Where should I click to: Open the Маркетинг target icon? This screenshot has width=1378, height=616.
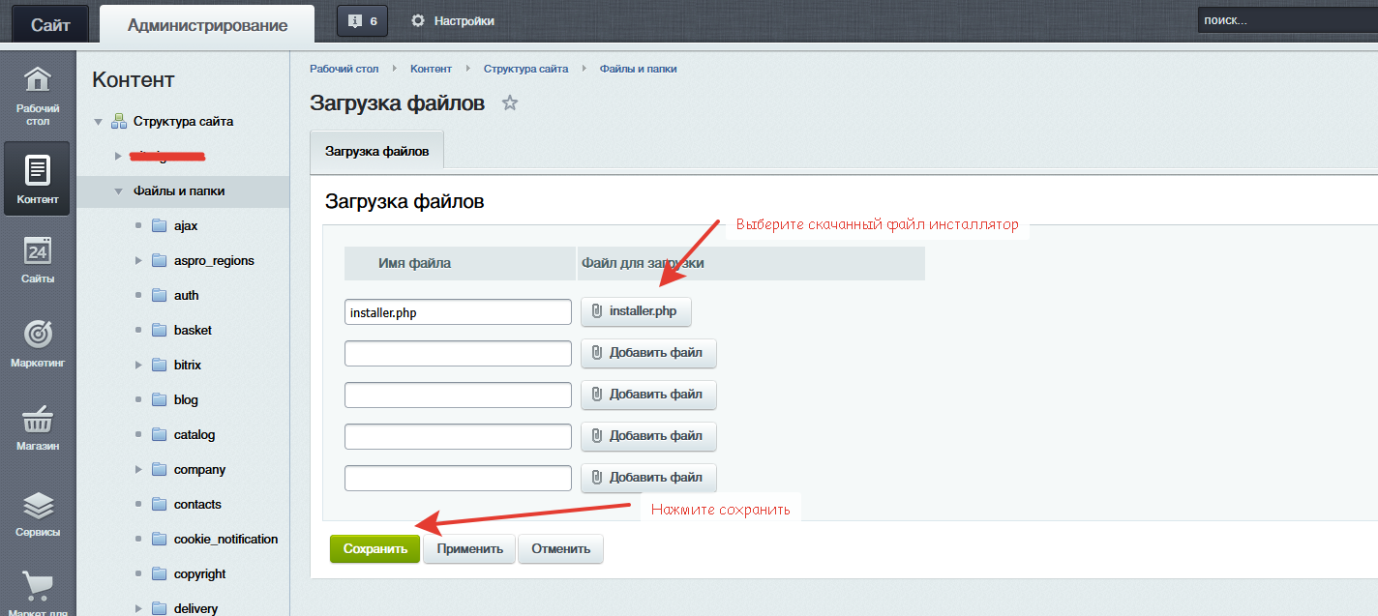tap(38, 344)
